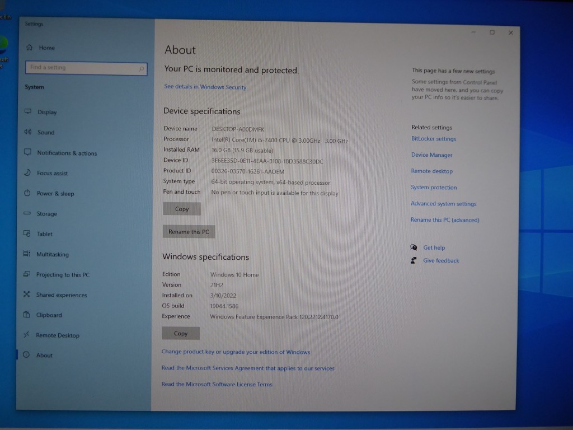
Task: Open See details in Windows Security
Action: [x=205, y=87]
